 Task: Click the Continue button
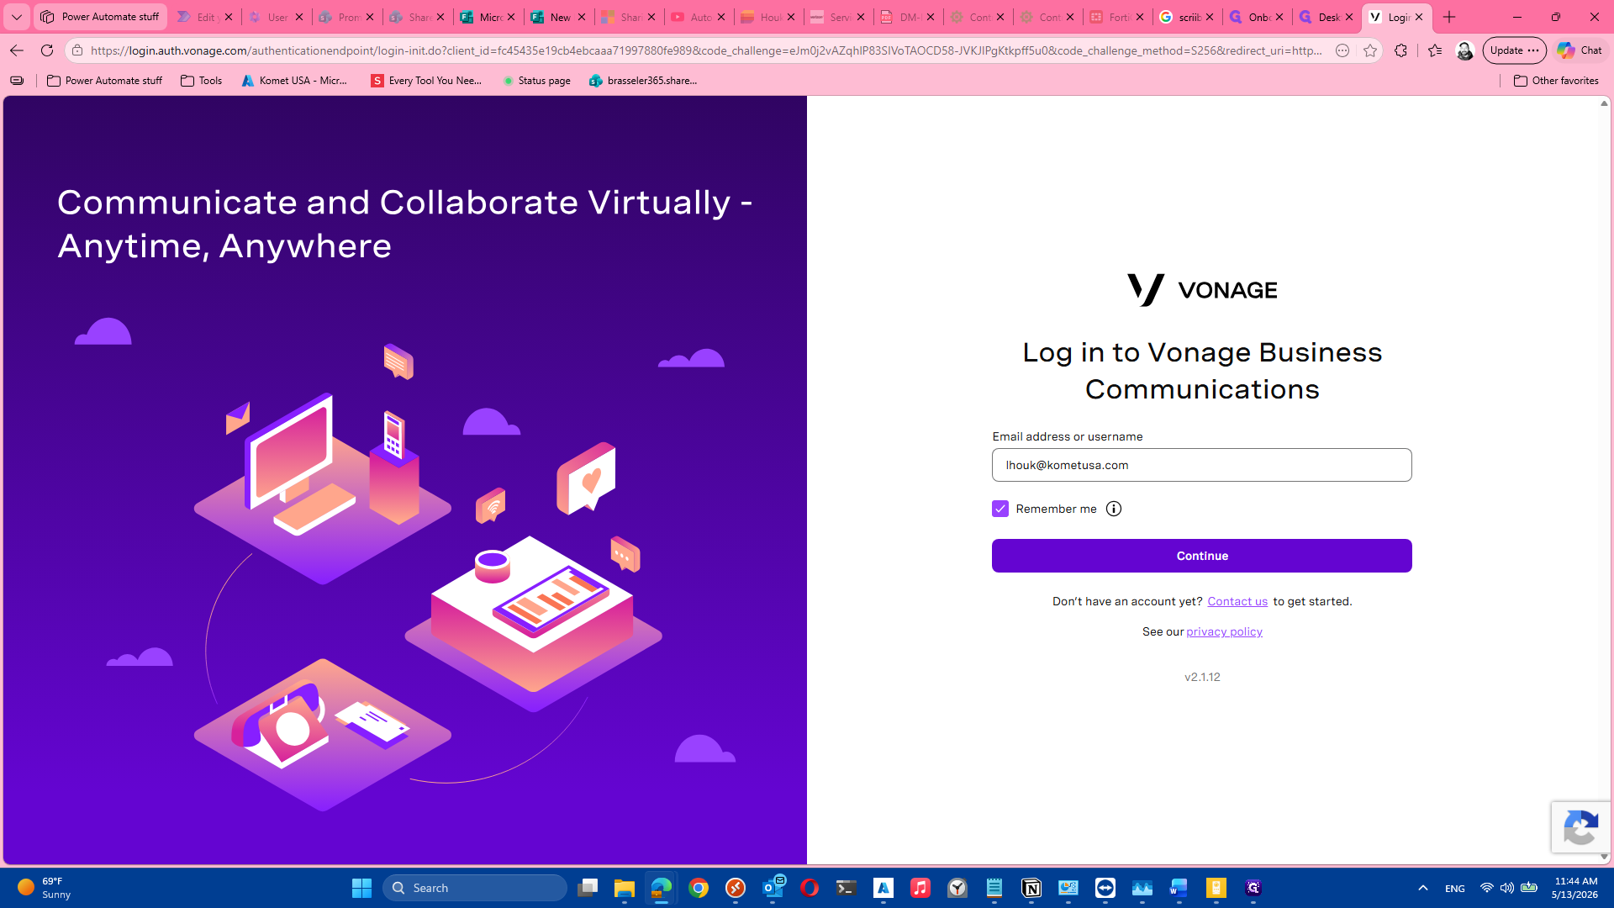[x=1202, y=556]
